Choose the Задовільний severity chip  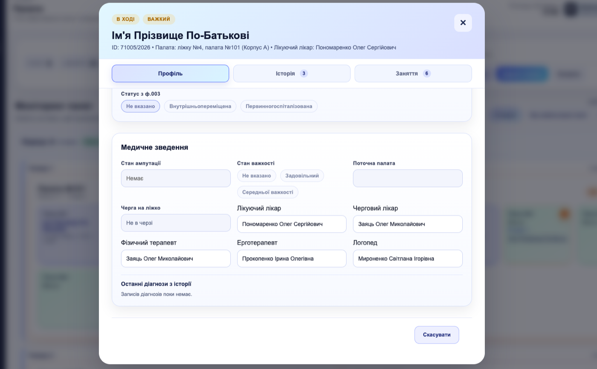302,176
